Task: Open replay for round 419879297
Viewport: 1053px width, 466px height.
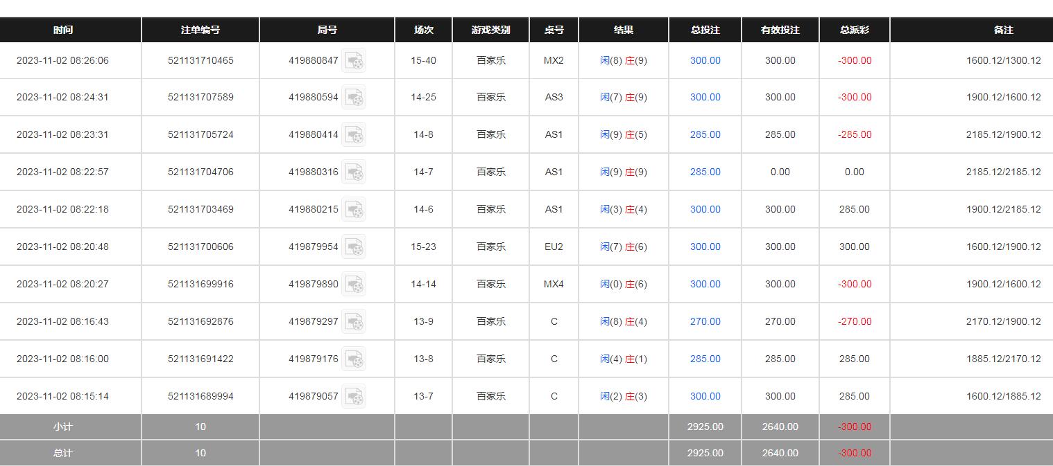Action: click(x=354, y=322)
